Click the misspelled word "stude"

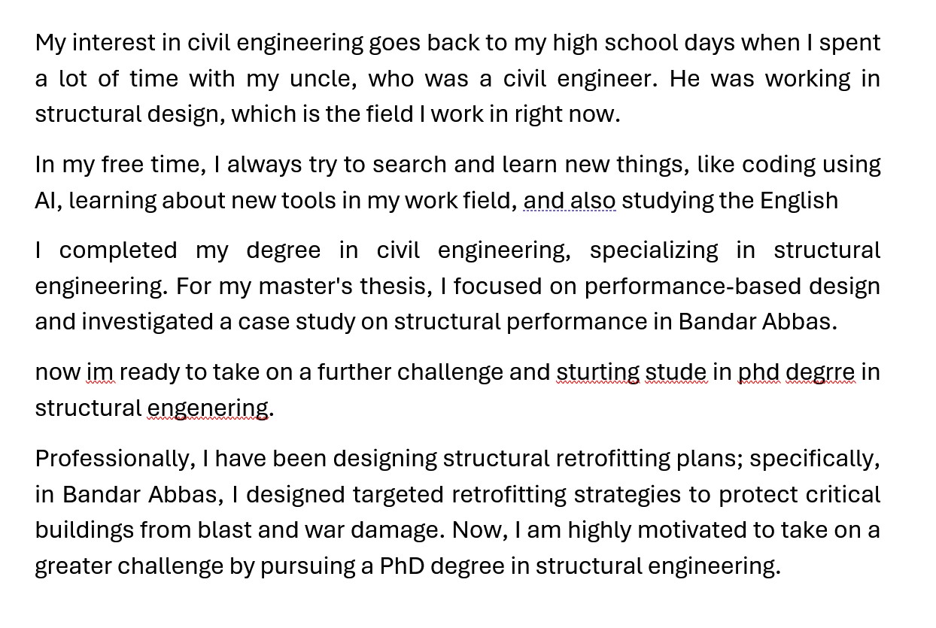point(676,372)
